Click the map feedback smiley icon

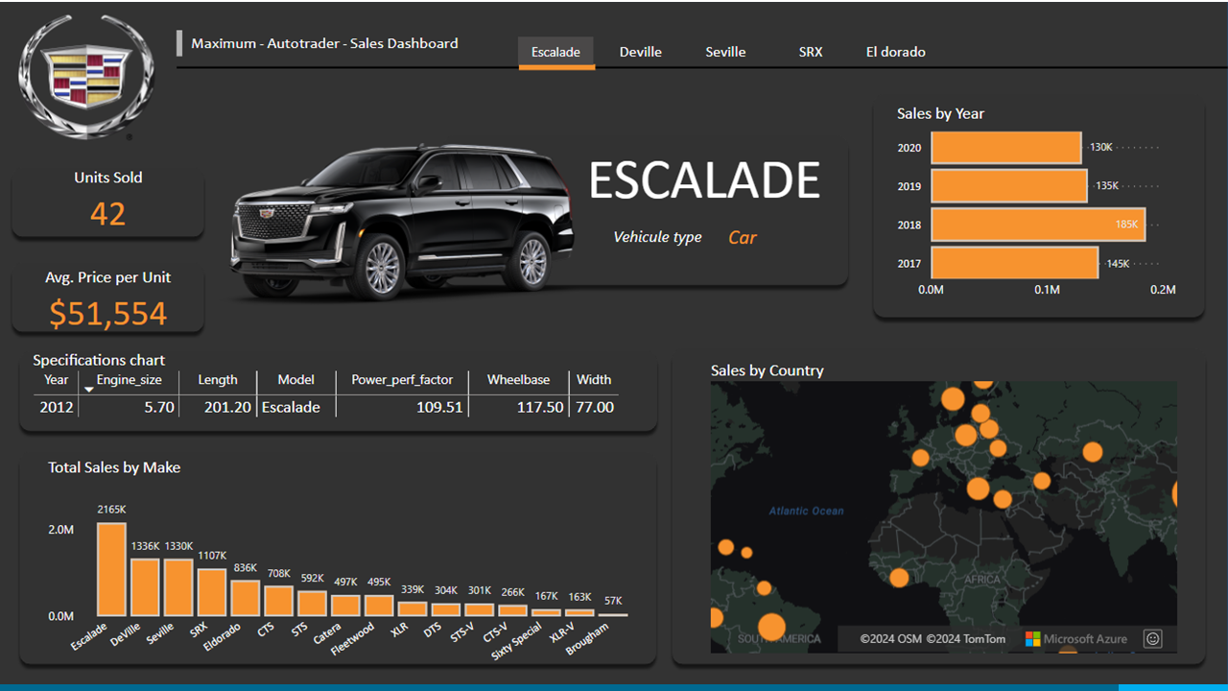point(1153,638)
